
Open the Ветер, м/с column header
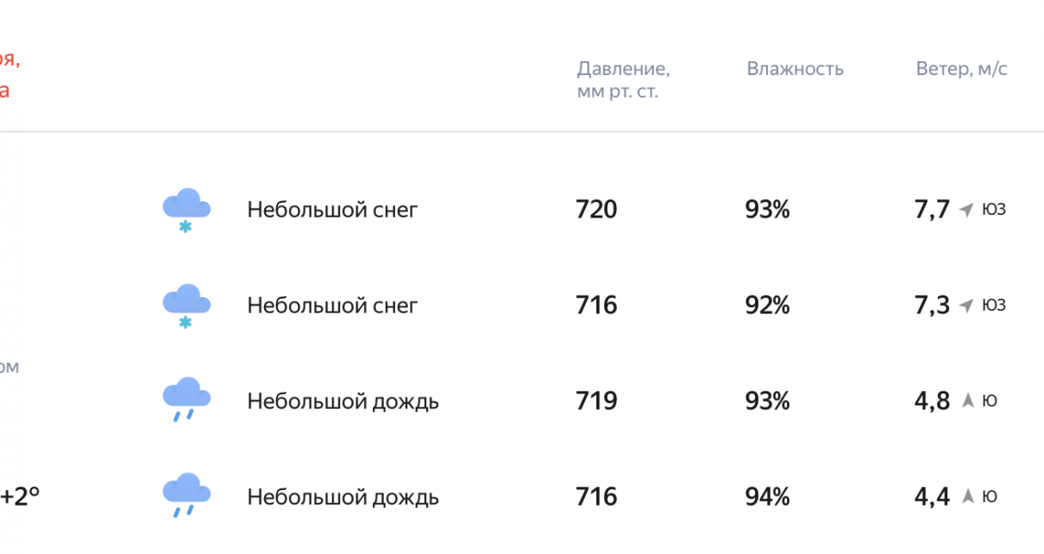click(961, 69)
